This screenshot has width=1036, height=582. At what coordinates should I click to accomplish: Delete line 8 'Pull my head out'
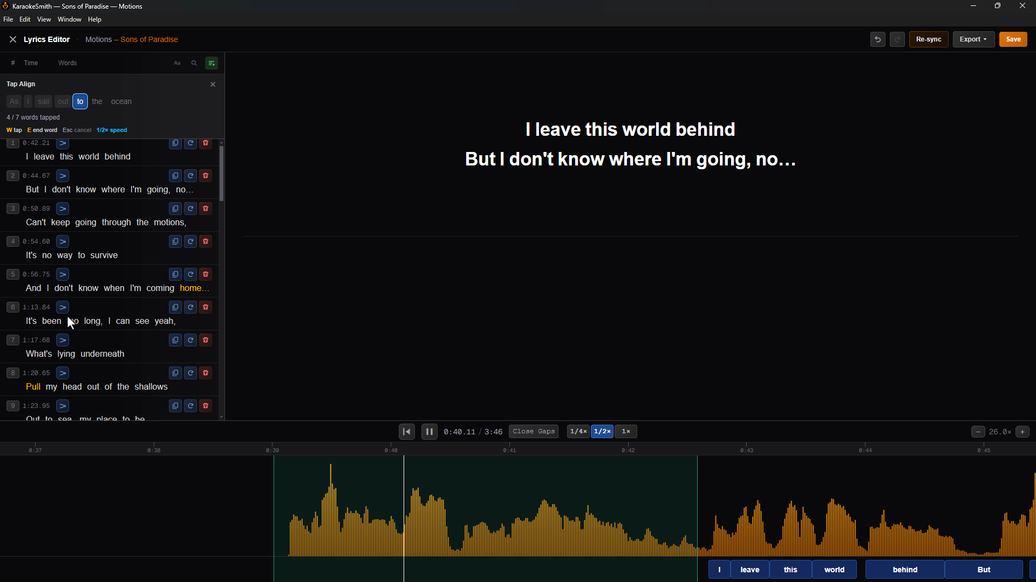(x=206, y=373)
